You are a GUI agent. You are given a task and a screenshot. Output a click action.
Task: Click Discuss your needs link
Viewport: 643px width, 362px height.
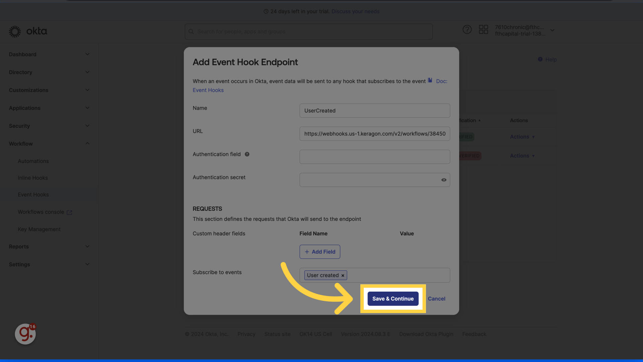tap(355, 11)
